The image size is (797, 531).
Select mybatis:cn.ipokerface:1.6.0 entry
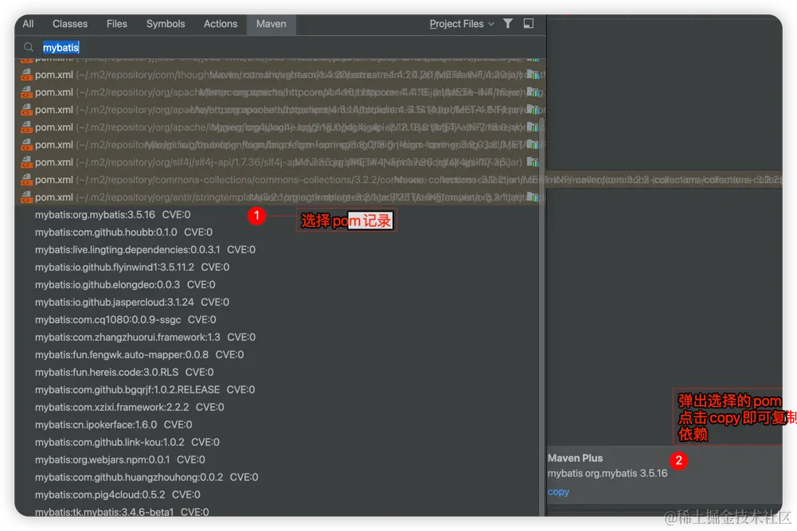pyautogui.click(x=113, y=424)
